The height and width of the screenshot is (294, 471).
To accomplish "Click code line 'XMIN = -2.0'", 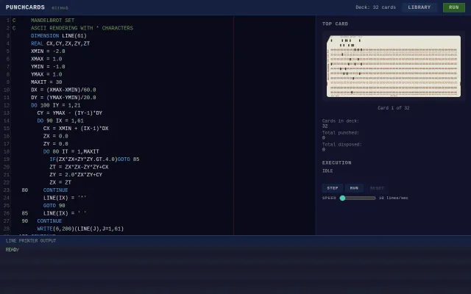I will click(x=48, y=51).
